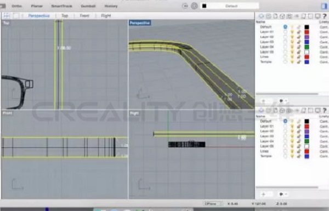The width and height of the screenshot is (329, 211).
Task: Toggle the SmartTrack button
Action: click(61, 6)
